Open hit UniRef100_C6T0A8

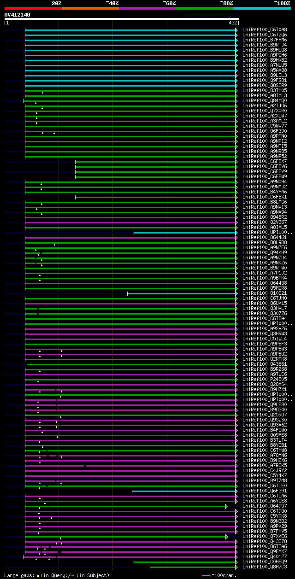click(x=265, y=29)
